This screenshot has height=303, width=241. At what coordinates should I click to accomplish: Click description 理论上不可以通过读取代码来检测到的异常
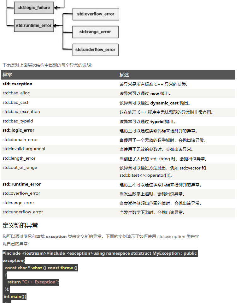161,185
